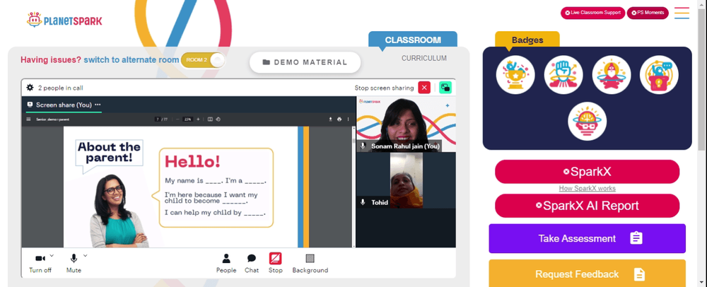Click the Request Feedback button

[x=587, y=274]
